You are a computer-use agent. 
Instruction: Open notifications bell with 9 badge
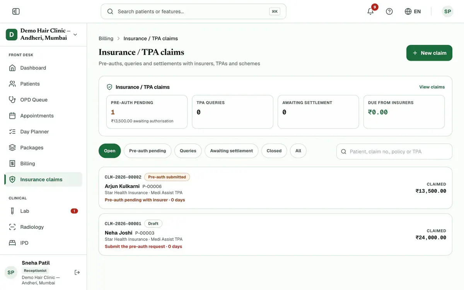click(370, 11)
